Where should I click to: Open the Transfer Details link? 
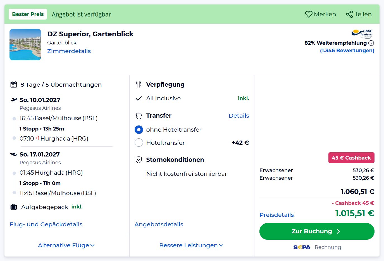(239, 116)
